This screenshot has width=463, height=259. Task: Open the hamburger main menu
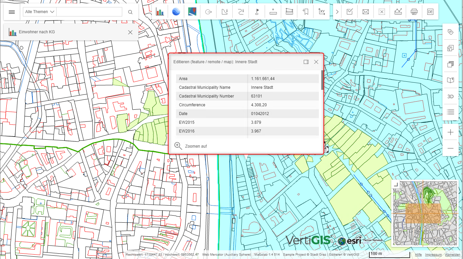coord(12,12)
